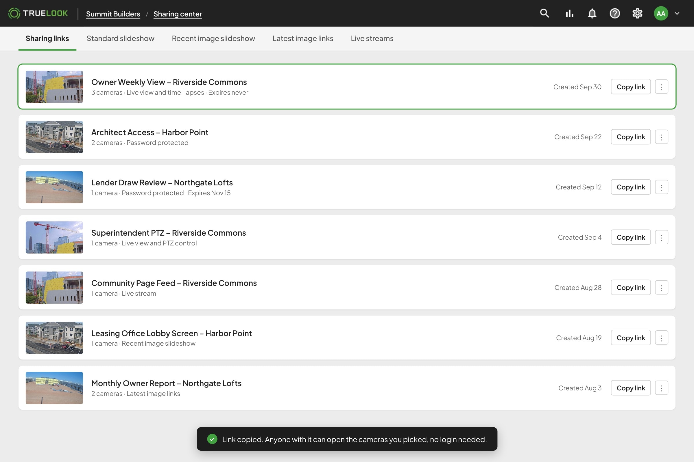The height and width of the screenshot is (462, 694).
Task: Switch to the Latest image links tab
Action: tap(303, 39)
